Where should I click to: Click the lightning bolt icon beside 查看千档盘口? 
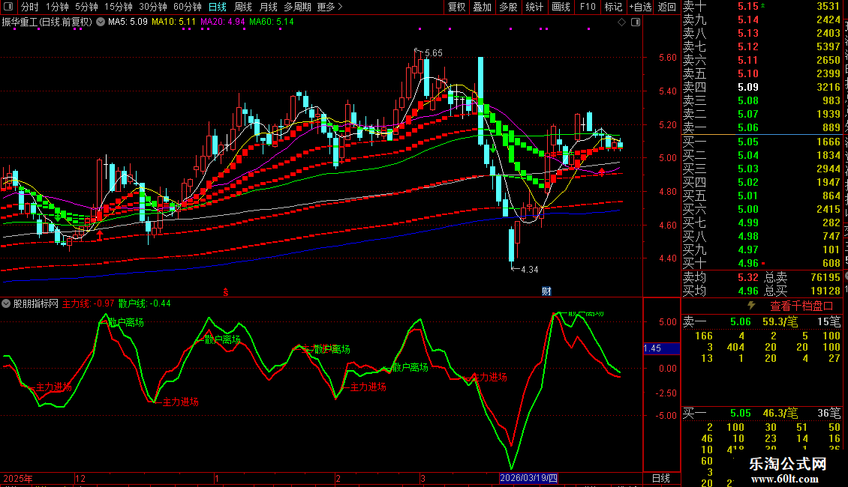[751, 306]
